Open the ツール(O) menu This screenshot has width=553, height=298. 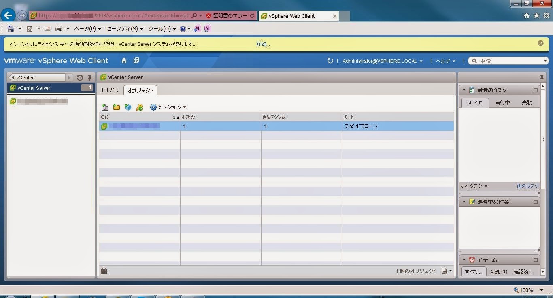tap(162, 29)
